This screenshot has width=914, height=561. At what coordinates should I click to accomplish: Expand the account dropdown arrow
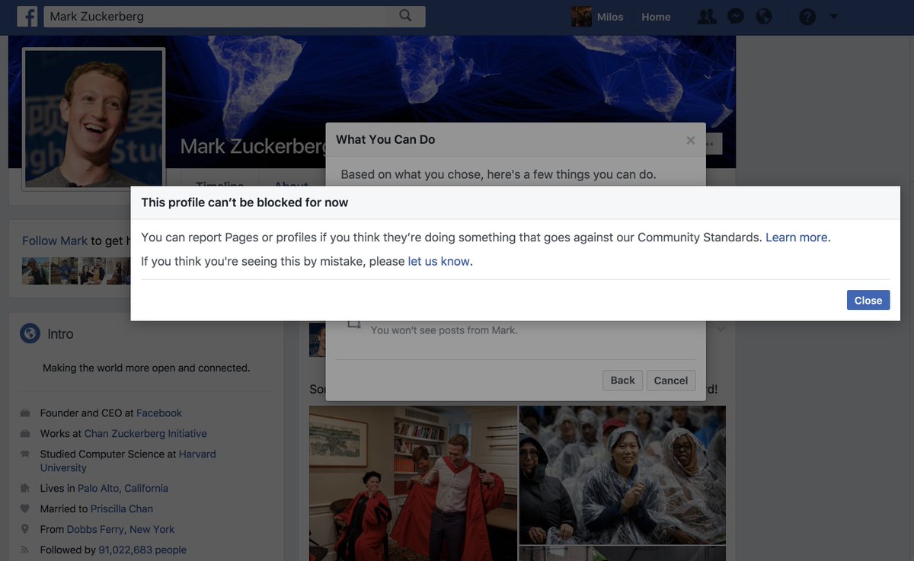[833, 17]
